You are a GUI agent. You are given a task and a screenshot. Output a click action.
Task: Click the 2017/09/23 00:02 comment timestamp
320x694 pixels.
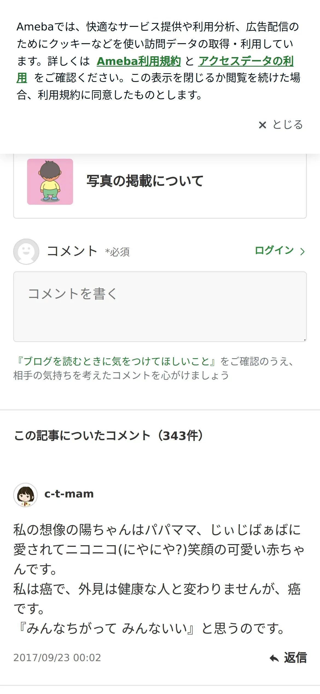point(57,658)
